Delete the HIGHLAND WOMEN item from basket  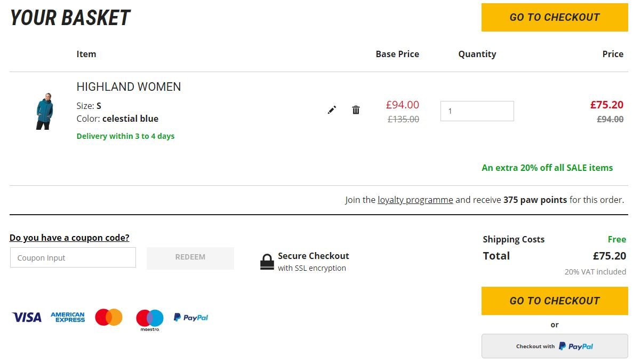[356, 109]
